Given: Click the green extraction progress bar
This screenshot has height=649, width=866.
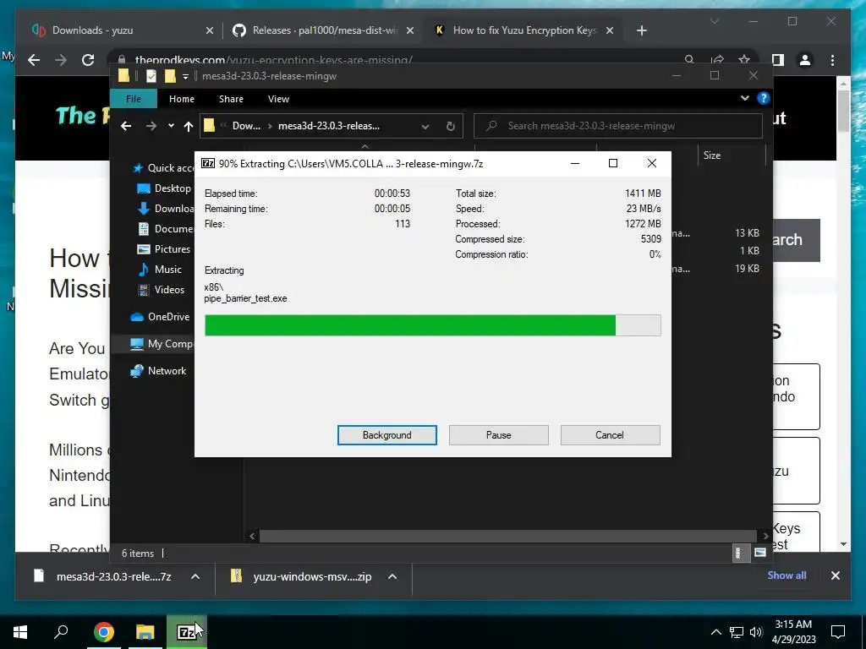Looking at the screenshot, I should [x=432, y=325].
